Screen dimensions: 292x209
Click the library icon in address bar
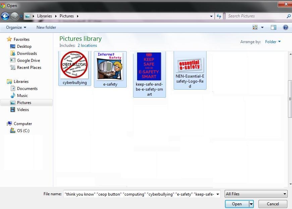pos(27,16)
